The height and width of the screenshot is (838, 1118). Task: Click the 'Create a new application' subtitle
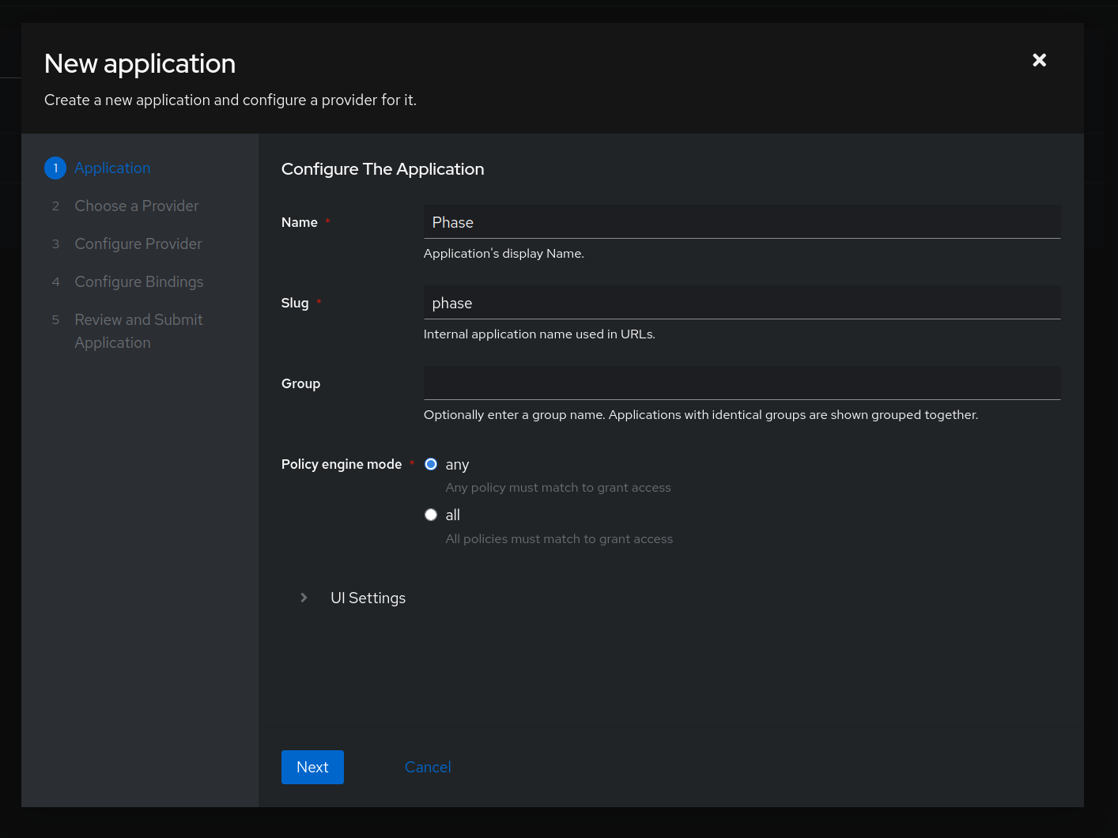click(x=230, y=100)
